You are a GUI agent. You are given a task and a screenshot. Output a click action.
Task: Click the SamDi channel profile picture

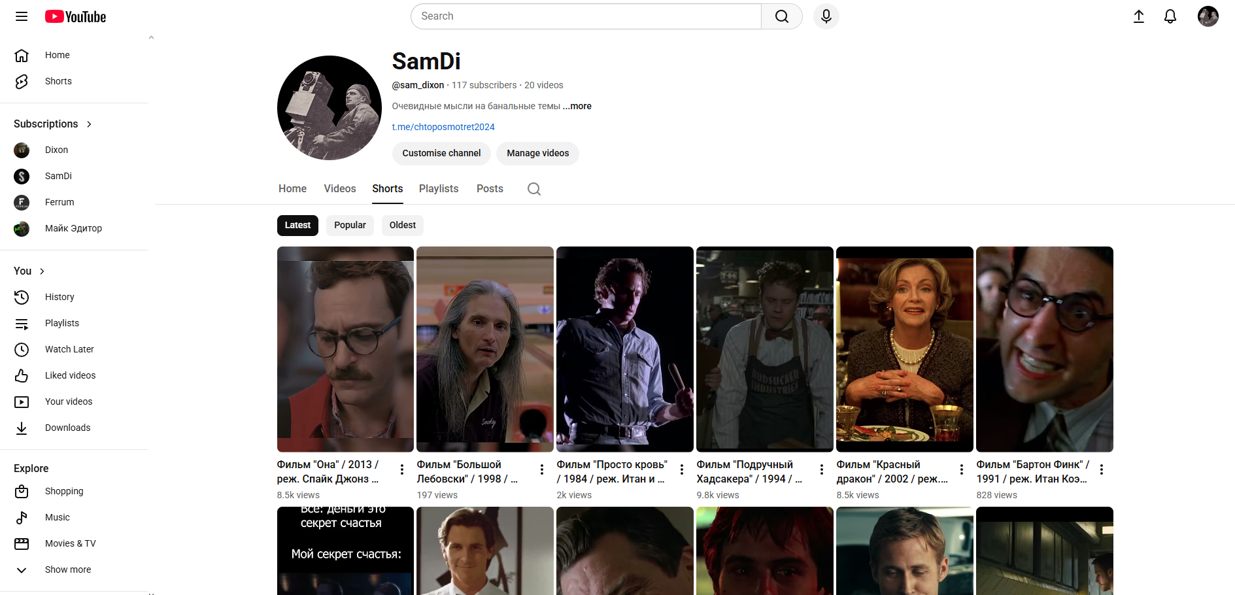[x=330, y=108]
